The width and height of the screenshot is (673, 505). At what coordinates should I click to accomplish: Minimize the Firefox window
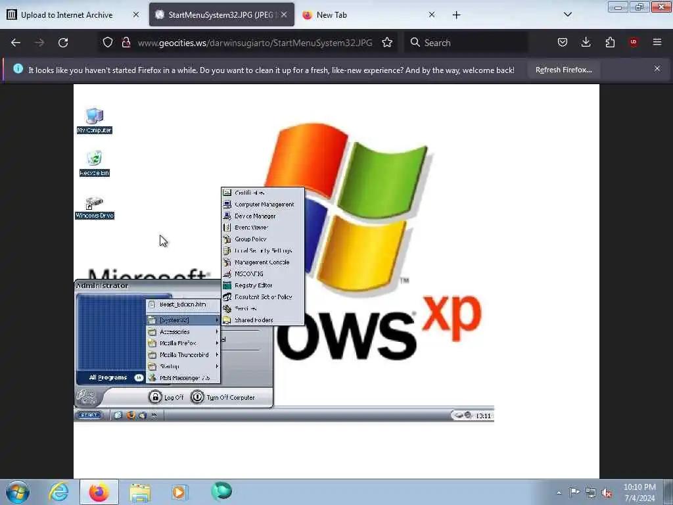click(618, 7)
